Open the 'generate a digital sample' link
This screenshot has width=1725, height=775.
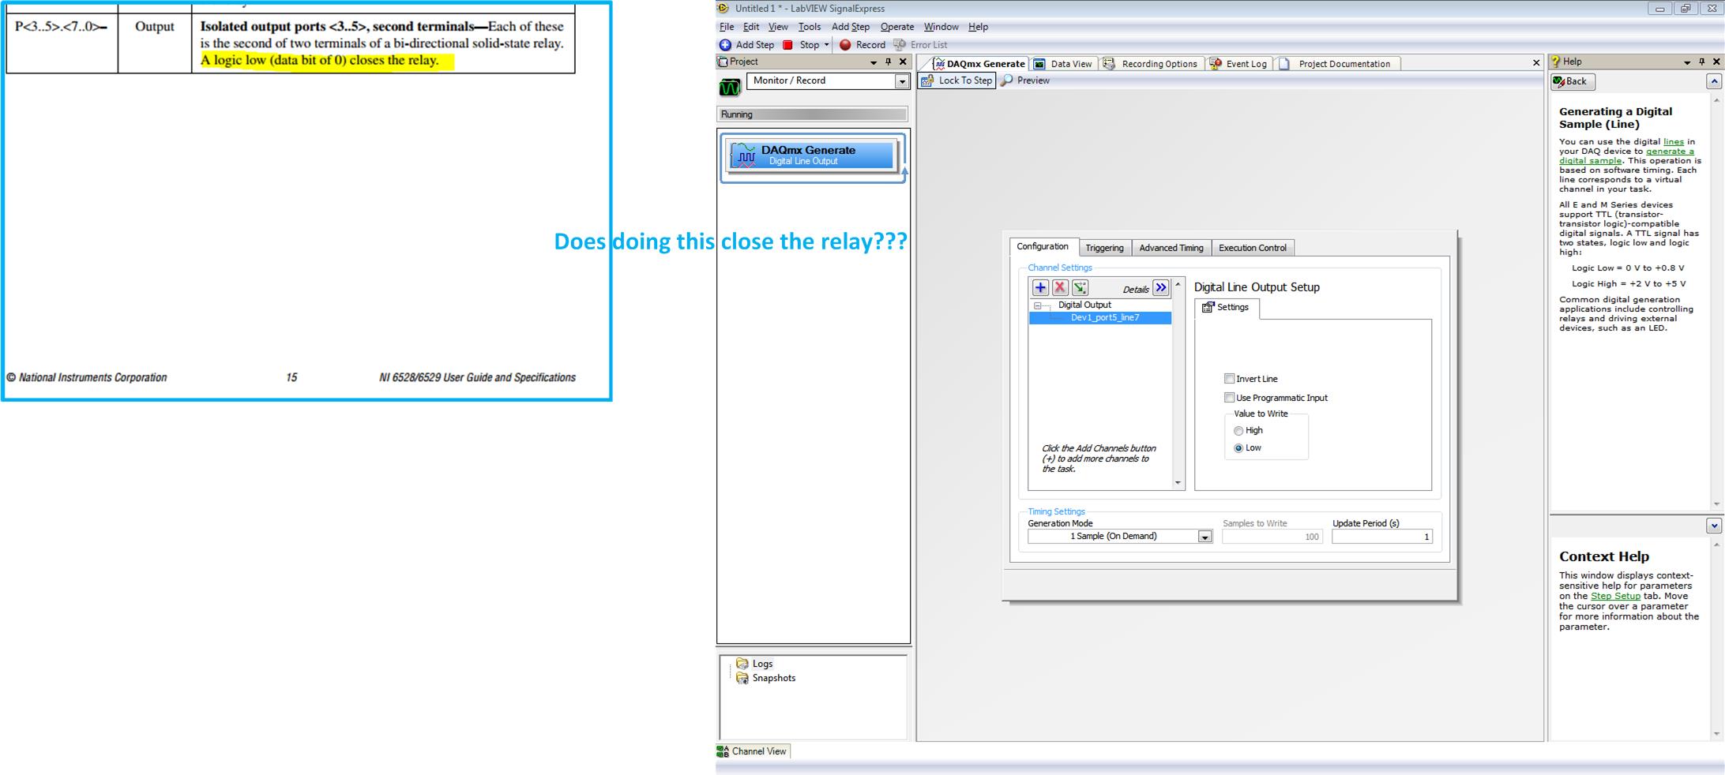(x=1626, y=156)
